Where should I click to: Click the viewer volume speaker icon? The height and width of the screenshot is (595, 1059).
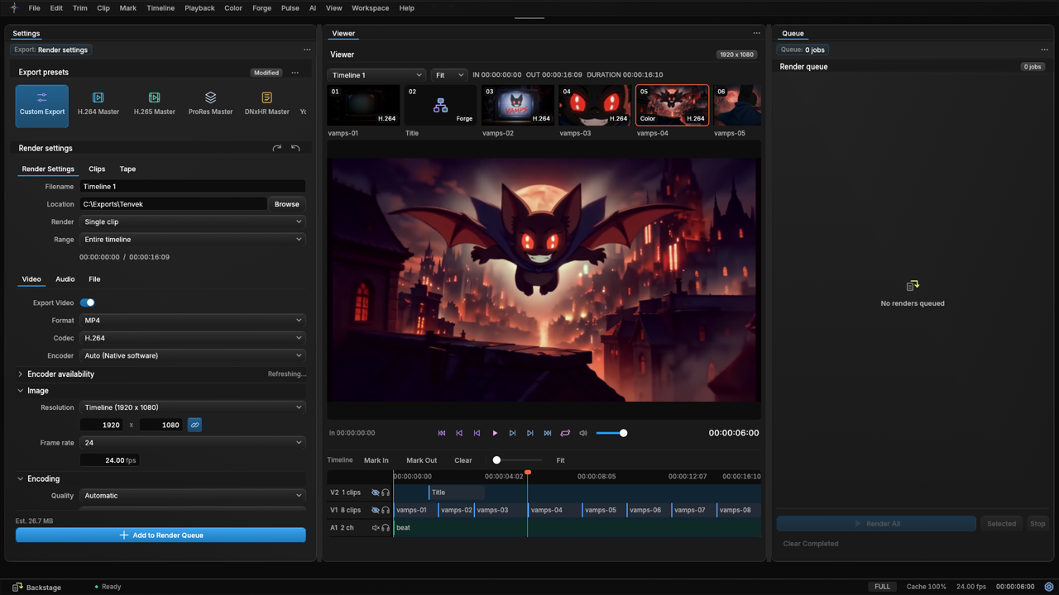583,433
